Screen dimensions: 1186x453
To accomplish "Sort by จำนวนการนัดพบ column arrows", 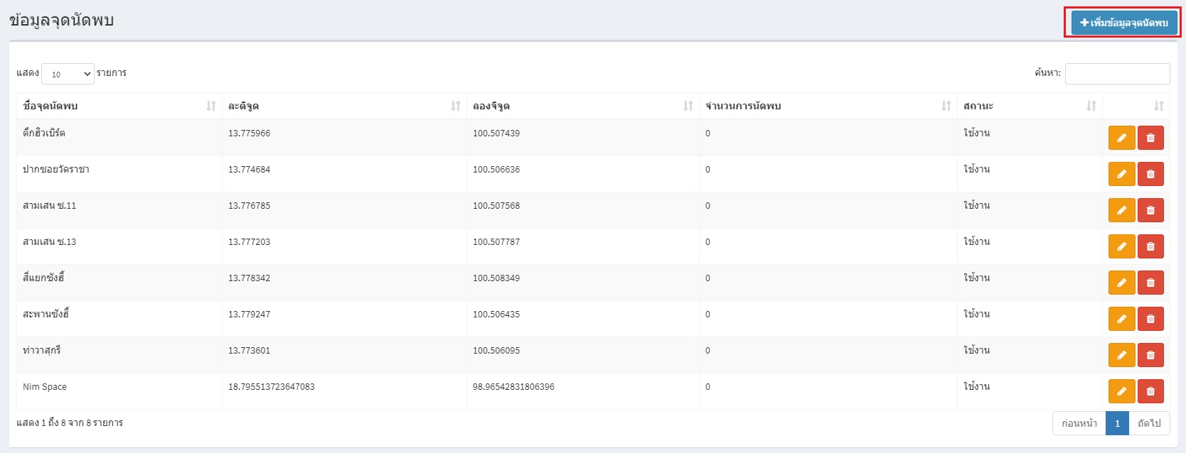I will (x=946, y=106).
